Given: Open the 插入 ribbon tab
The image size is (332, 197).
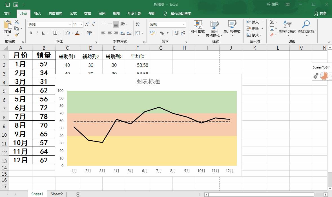Looking at the screenshot, I should [38, 13].
